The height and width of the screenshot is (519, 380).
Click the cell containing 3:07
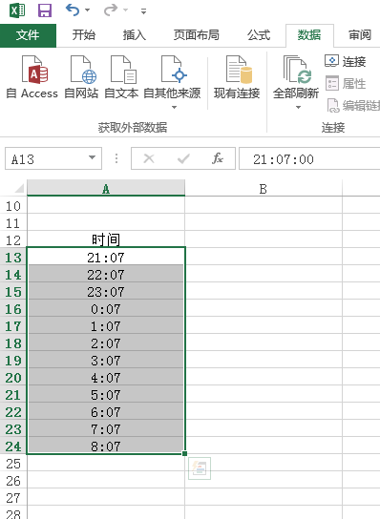point(106,360)
